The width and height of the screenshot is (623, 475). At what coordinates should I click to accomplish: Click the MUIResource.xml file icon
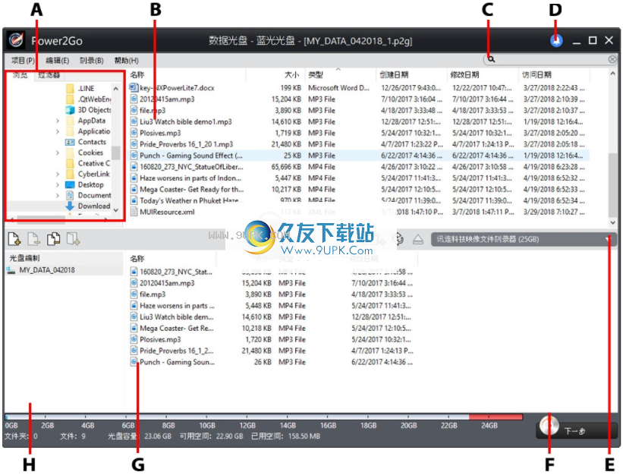pyautogui.click(x=134, y=212)
